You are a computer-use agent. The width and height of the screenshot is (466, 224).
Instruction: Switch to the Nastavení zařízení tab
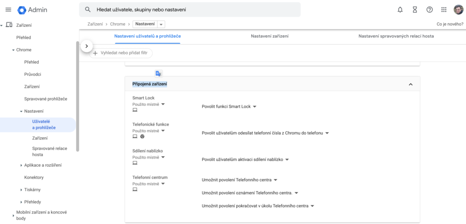(x=269, y=36)
